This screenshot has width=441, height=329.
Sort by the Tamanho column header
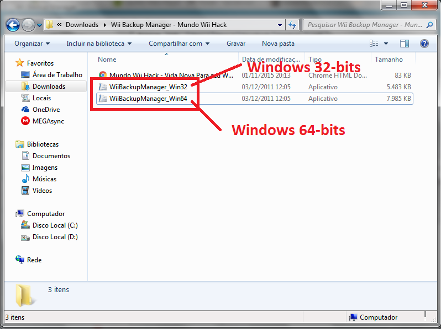point(389,60)
